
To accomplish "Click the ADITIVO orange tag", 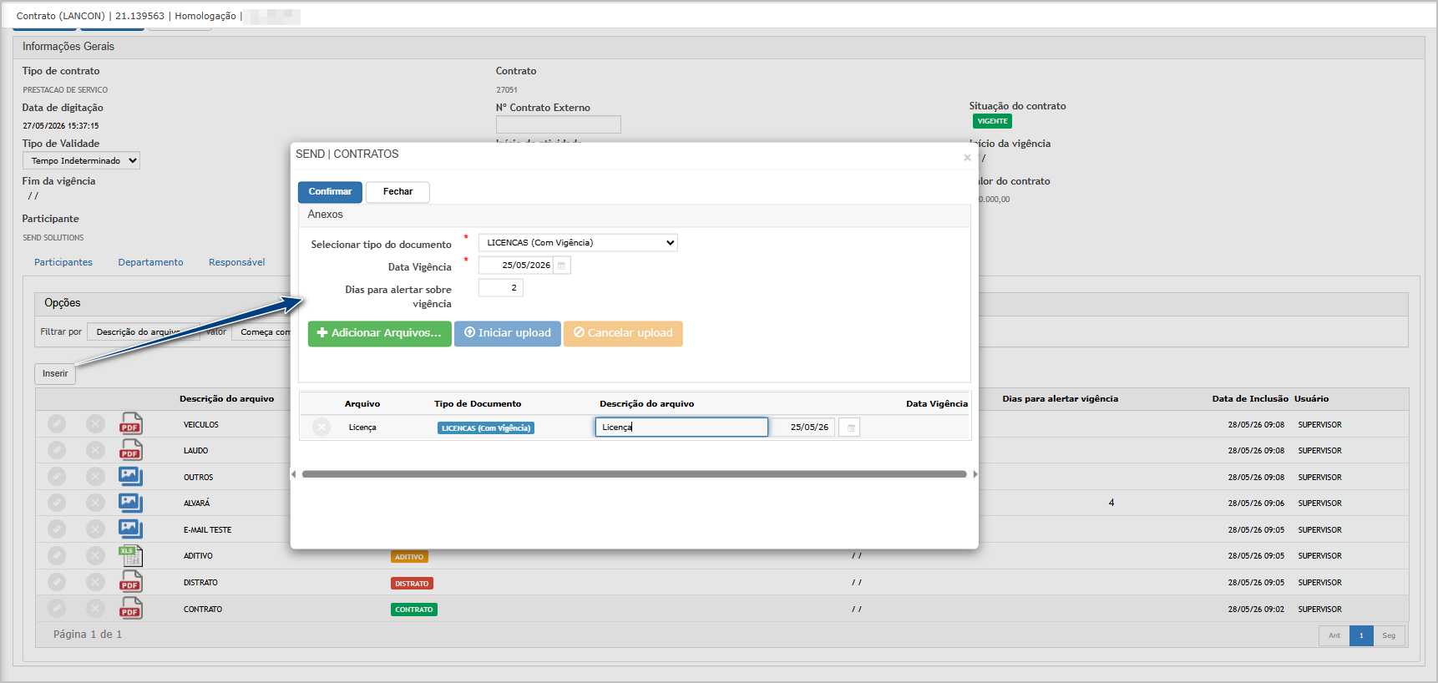I will click(x=409, y=557).
